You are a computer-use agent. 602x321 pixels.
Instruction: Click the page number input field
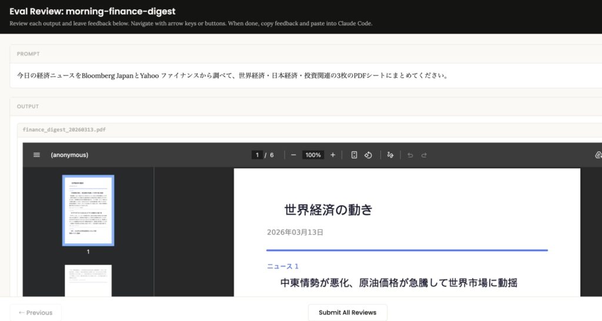click(x=257, y=155)
